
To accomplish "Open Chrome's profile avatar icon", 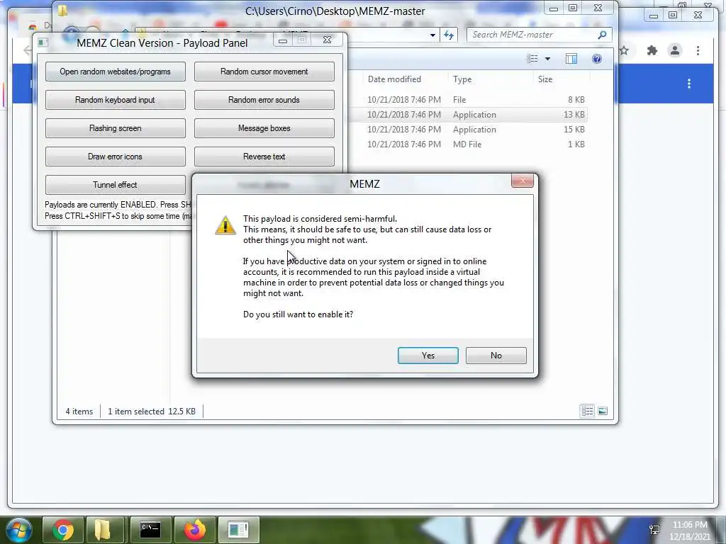I will point(675,50).
